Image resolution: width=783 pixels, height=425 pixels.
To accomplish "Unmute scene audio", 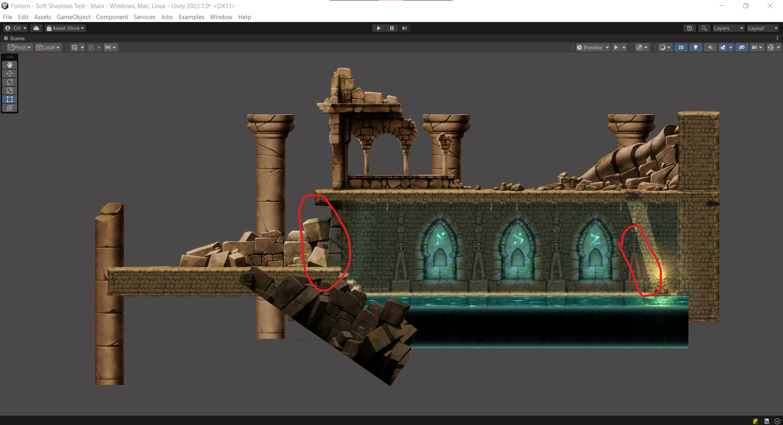I will pyautogui.click(x=710, y=47).
